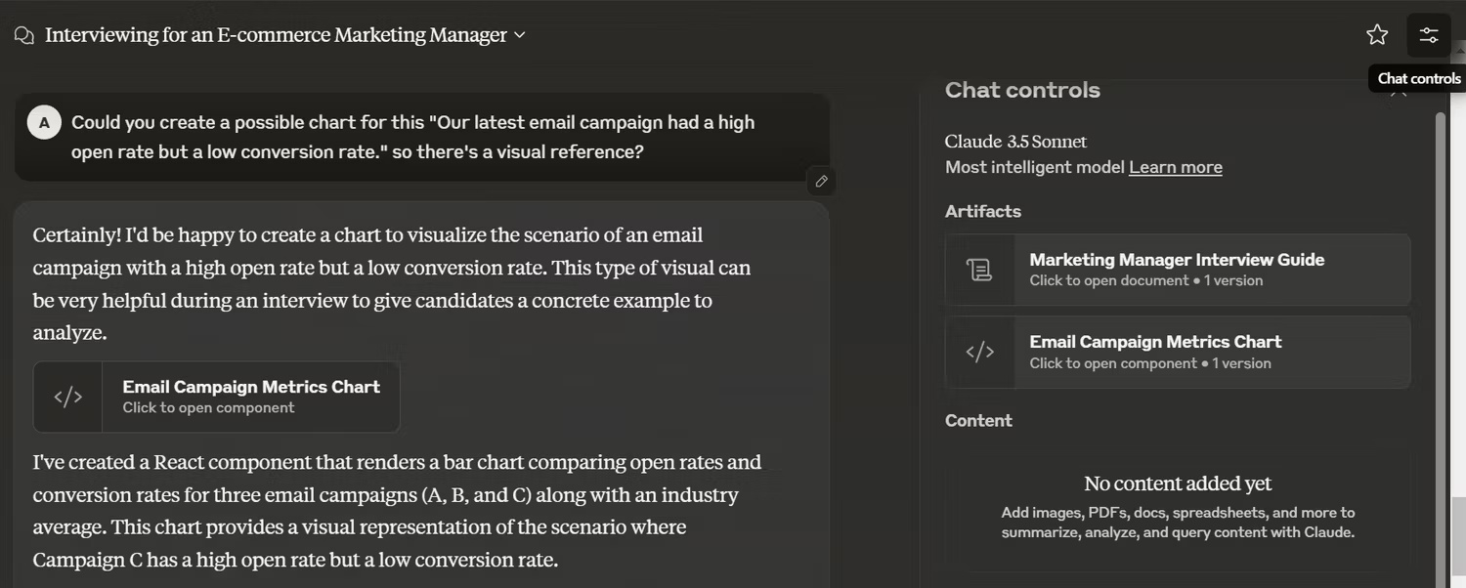Expand the conversation title dropdown chevron
This screenshot has width=1466, height=588.
point(520,35)
